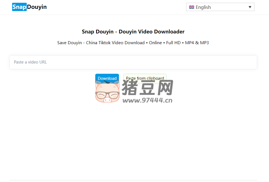The height and width of the screenshot is (182, 269).
Task: Expand the language selection combo box
Action: 220,7
